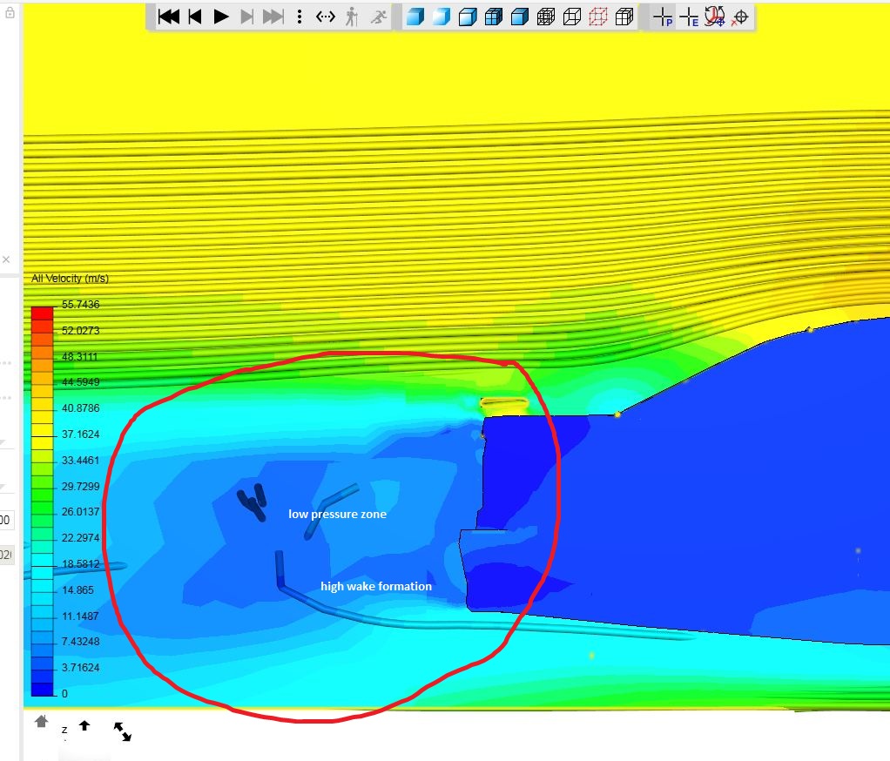
Task: Click the red swatch atop velocity legend
Action: (42, 313)
